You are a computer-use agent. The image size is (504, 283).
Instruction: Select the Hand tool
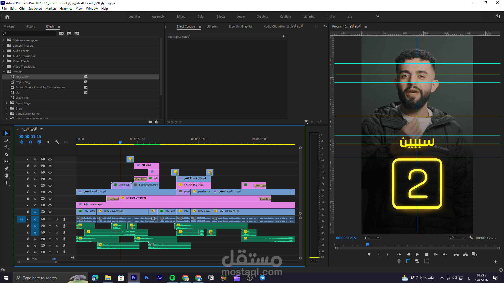7,176
